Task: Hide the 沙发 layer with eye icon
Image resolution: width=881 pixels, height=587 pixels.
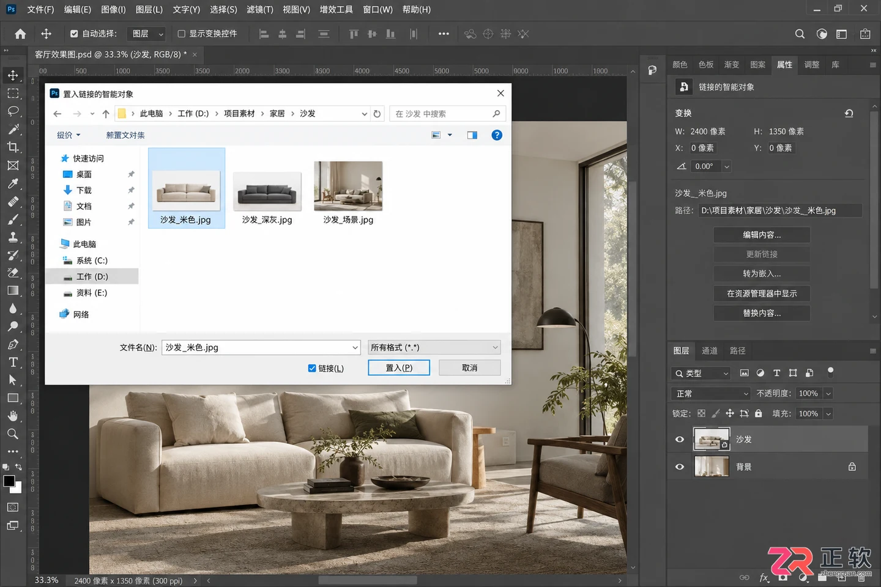Action: tap(680, 440)
